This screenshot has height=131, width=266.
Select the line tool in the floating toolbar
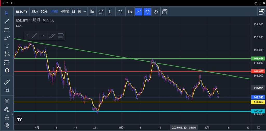click(34, 36)
